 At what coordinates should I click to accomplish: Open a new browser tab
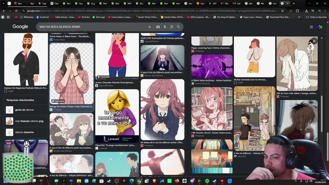(294, 4)
